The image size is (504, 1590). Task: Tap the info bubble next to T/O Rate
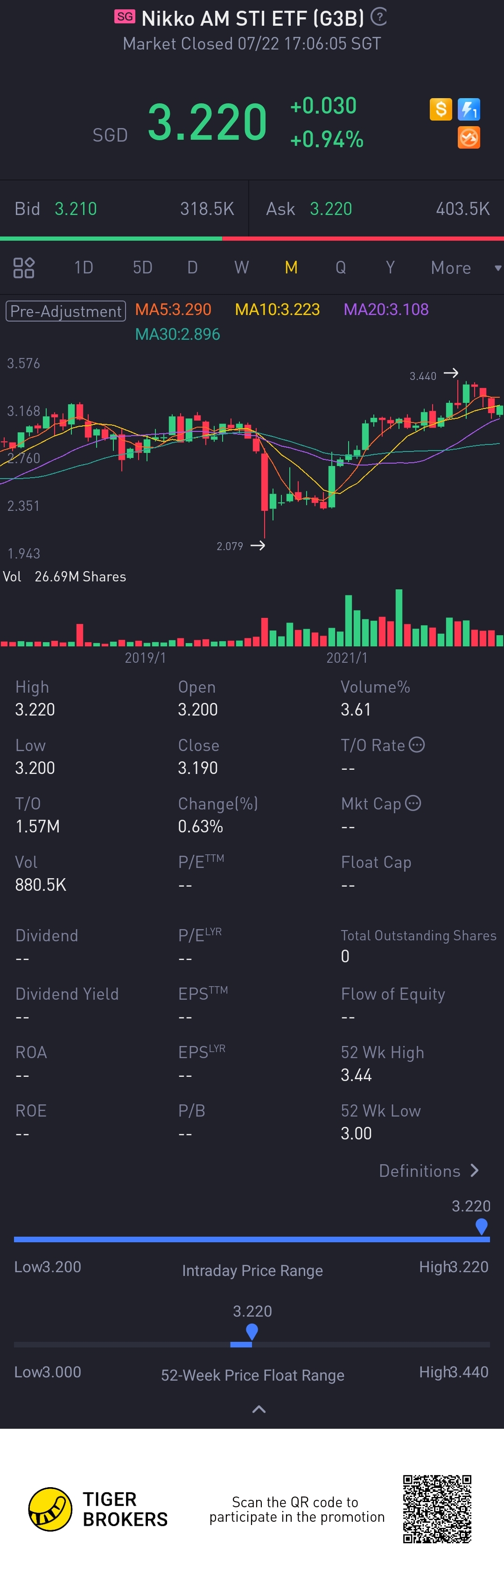pyautogui.click(x=417, y=745)
